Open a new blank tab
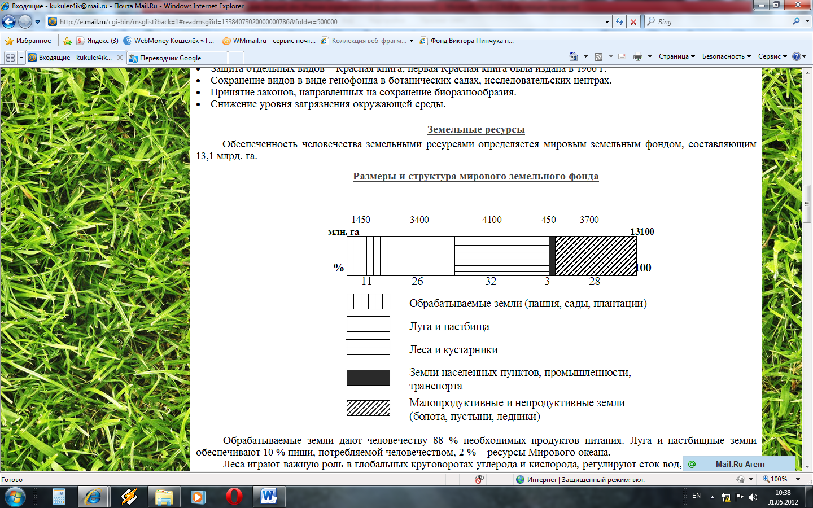The height and width of the screenshot is (508, 813). pos(236,58)
